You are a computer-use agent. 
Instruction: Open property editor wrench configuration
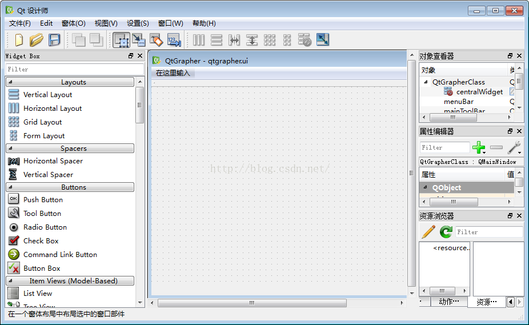pos(515,147)
